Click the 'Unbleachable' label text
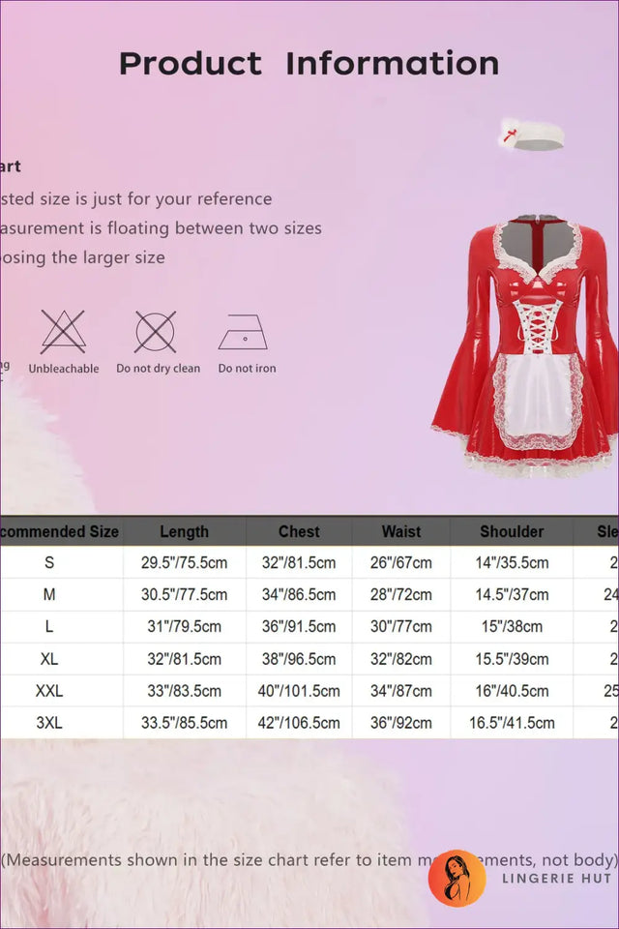Image resolution: width=619 pixels, height=929 pixels. [x=64, y=368]
